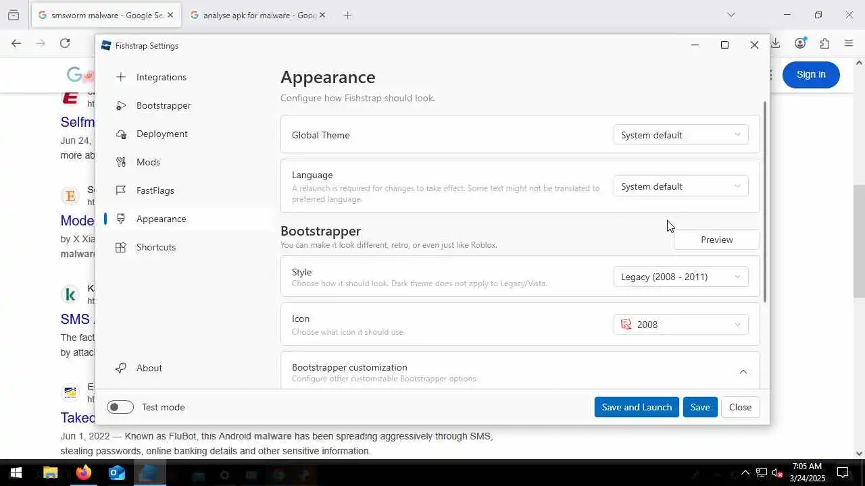The height and width of the screenshot is (486, 865).
Task: Open Firefox hamburger application menu
Action: coord(849,43)
